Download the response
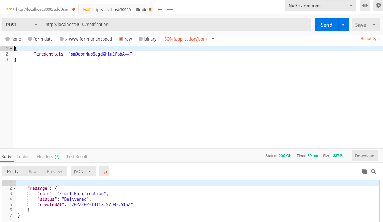The image size is (383, 222). pyautogui.click(x=365, y=156)
